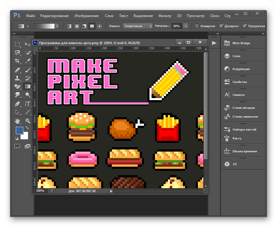Choose radial gradient style
Viewport: 277px width, 227px height.
(77, 26)
